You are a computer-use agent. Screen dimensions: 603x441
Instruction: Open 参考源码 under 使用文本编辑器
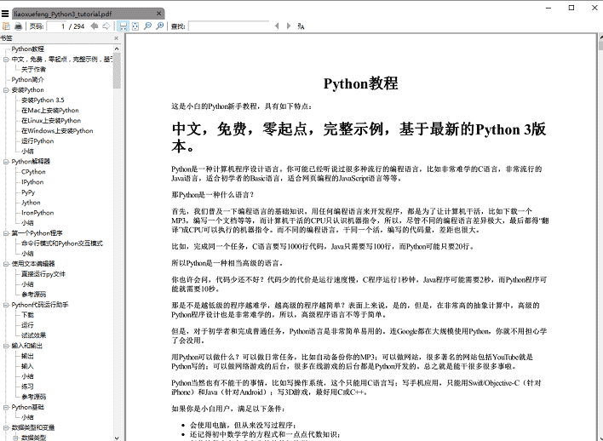tap(33, 295)
